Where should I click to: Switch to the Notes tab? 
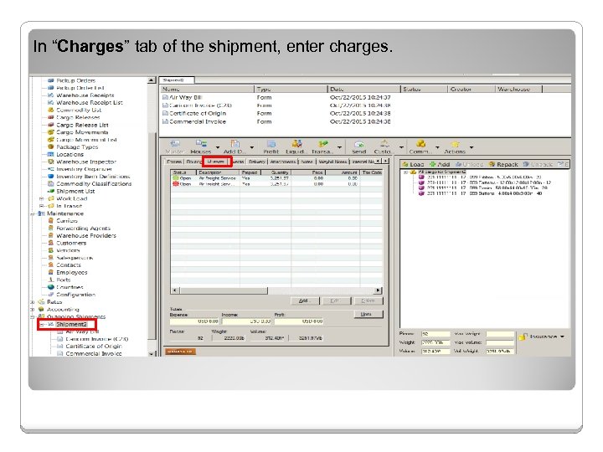[x=307, y=162]
